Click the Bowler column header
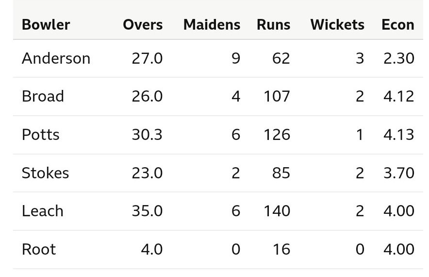 click(46, 25)
